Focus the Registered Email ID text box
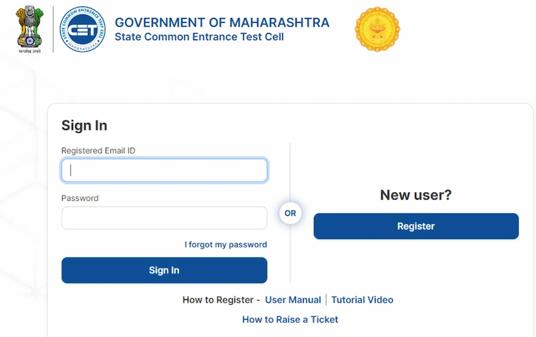The height and width of the screenshot is (337, 536). click(164, 170)
